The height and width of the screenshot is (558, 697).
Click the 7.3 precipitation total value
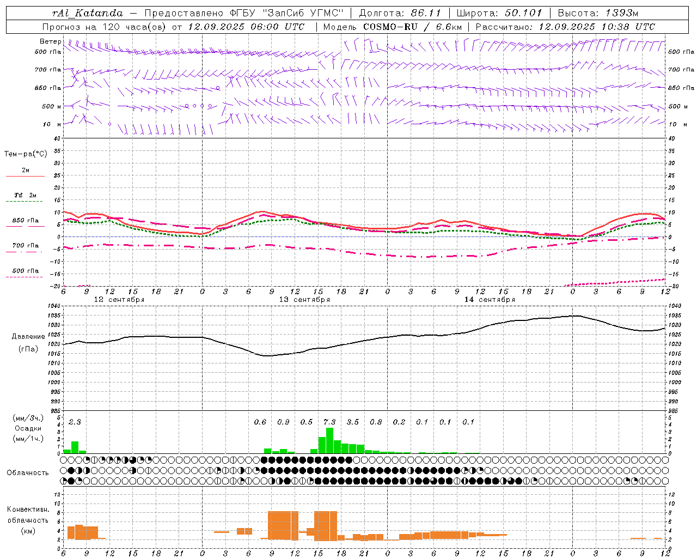coord(329,422)
